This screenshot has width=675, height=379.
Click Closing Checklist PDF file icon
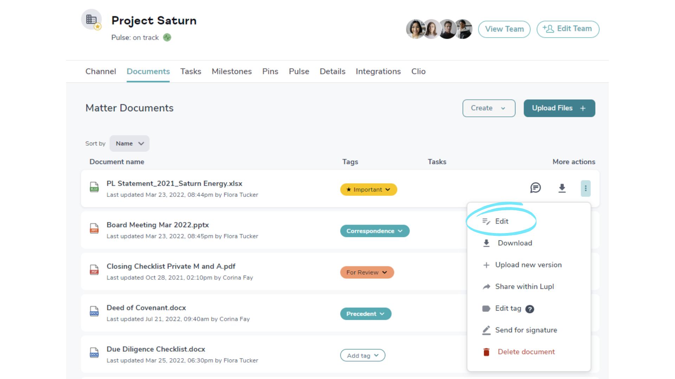click(94, 270)
